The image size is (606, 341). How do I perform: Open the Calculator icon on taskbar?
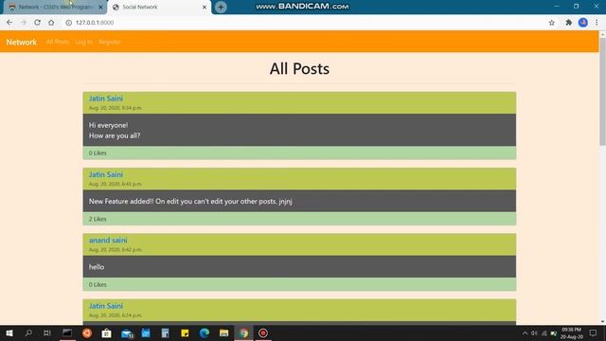tap(165, 332)
